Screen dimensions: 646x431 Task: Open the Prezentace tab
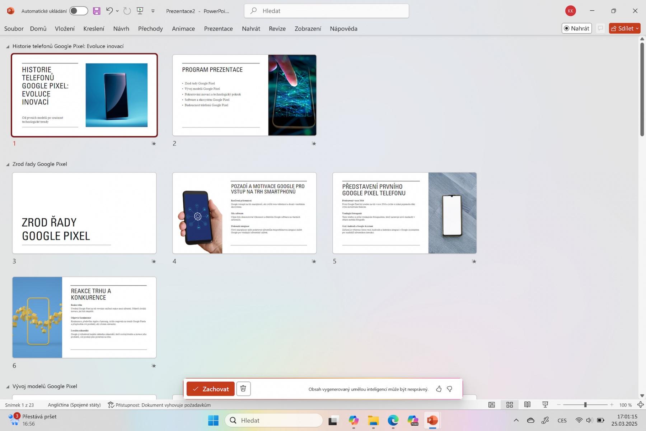(219, 28)
